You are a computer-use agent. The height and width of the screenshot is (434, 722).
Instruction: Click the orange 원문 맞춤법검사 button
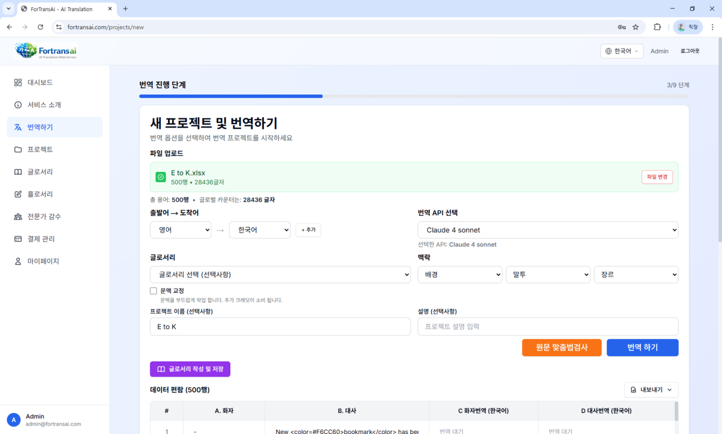click(561, 348)
